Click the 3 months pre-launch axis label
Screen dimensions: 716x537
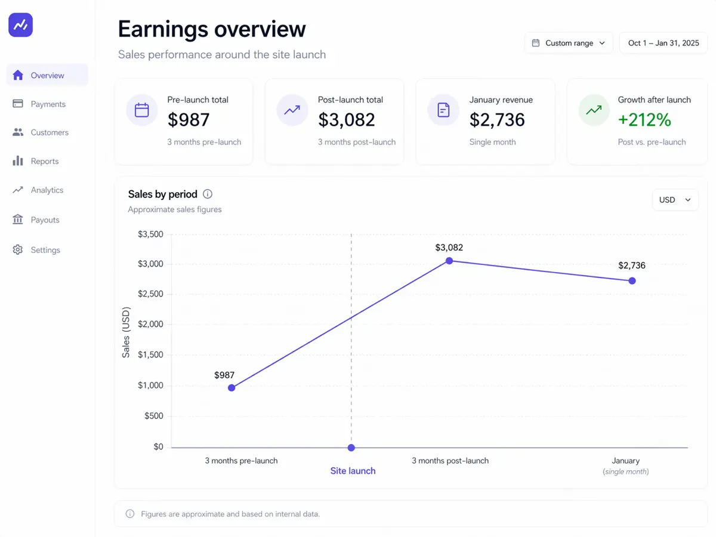point(241,461)
